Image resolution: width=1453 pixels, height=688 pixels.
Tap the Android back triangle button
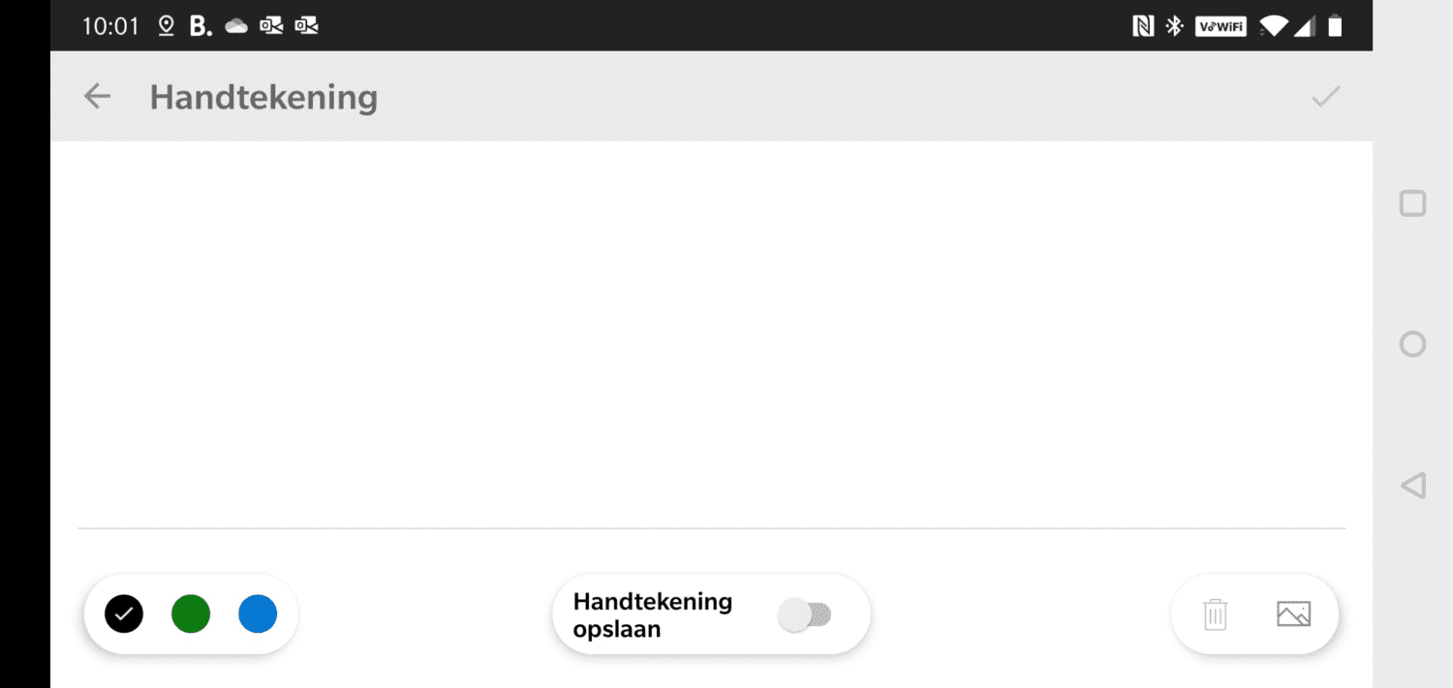pyautogui.click(x=1413, y=486)
